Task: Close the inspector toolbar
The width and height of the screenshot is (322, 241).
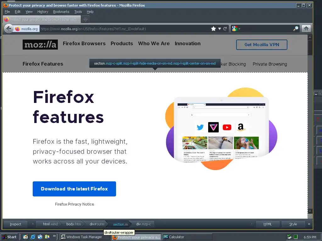Action: pos(309,224)
